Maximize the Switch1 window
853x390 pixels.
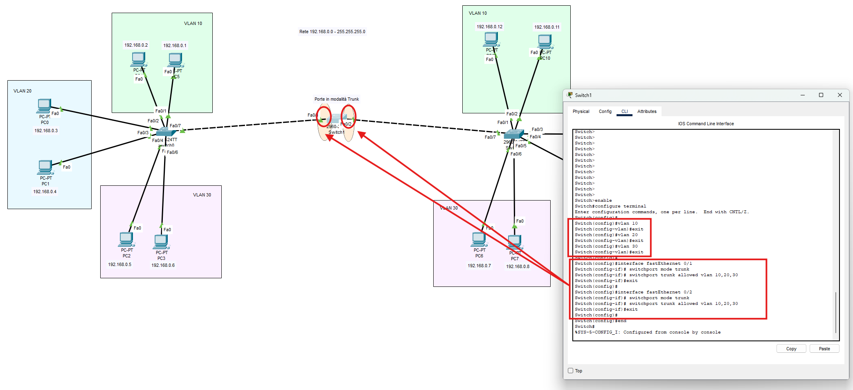pos(821,95)
